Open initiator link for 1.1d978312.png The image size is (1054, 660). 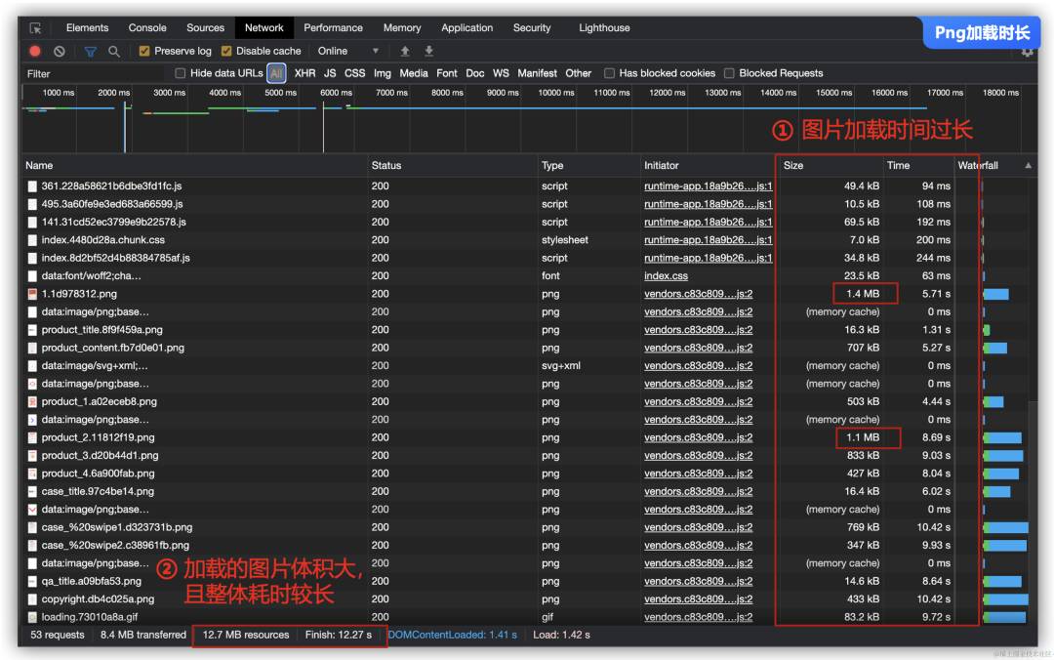click(x=698, y=294)
